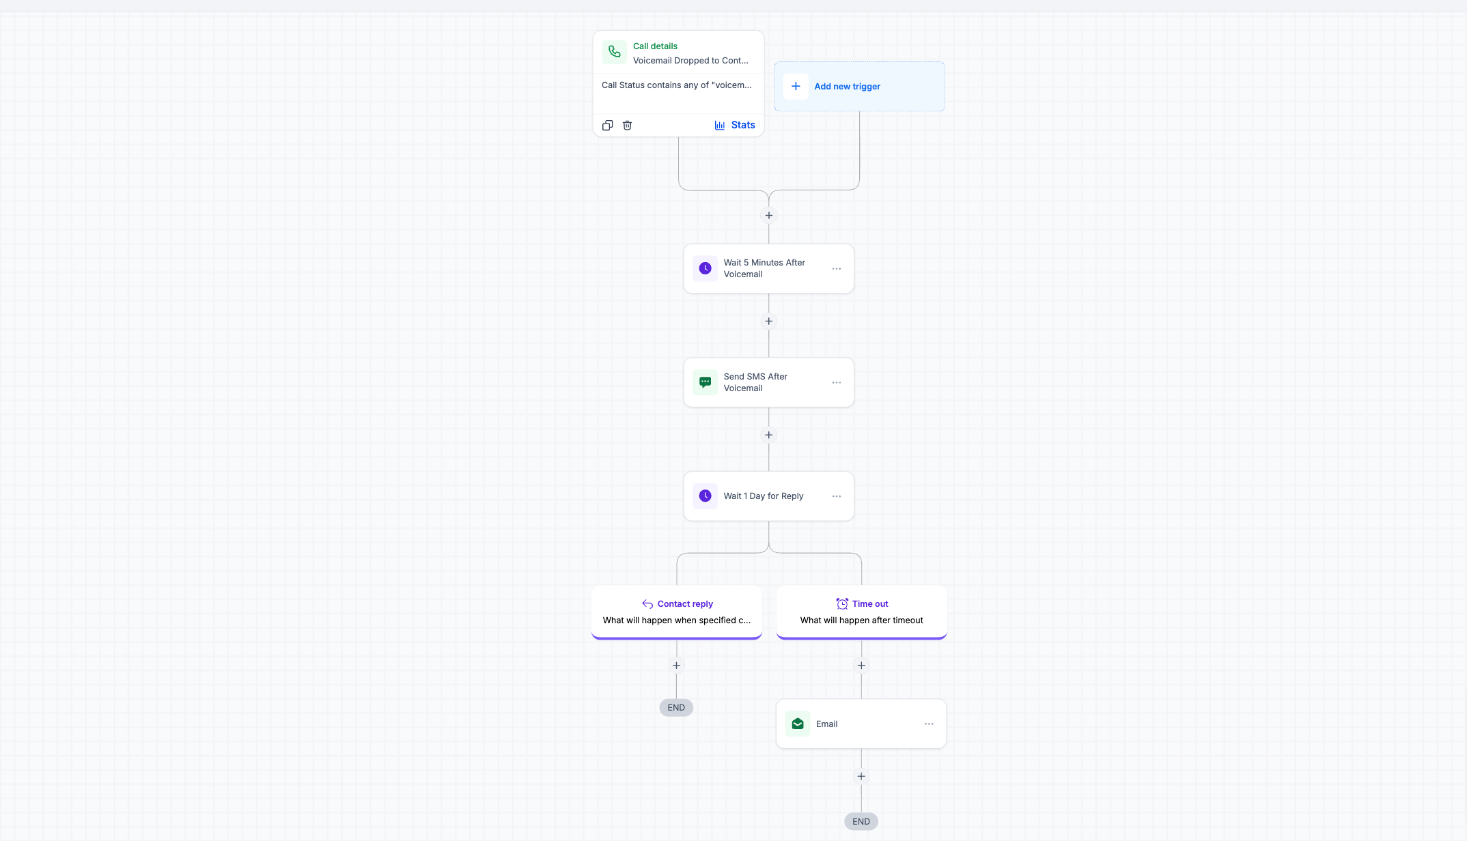Click the green envelope icon on Email step
The image size is (1467, 841).
click(798, 724)
